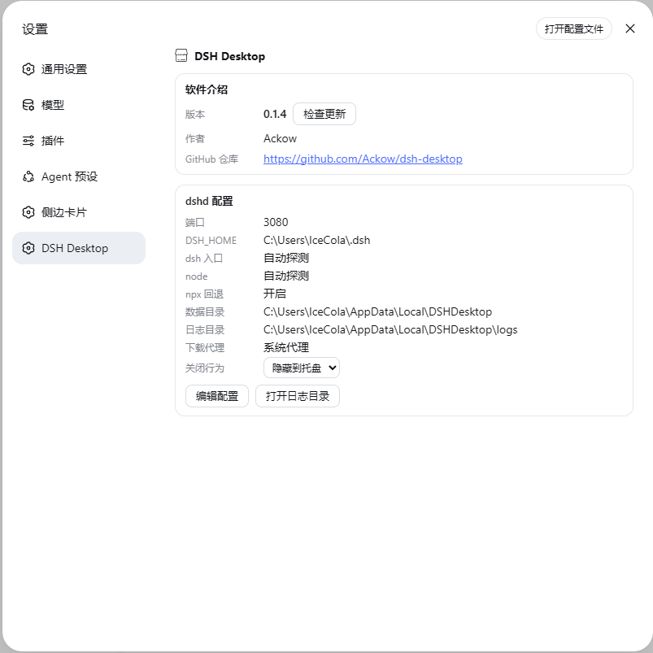
Task: Click 编辑配置 button
Action: [x=217, y=396]
